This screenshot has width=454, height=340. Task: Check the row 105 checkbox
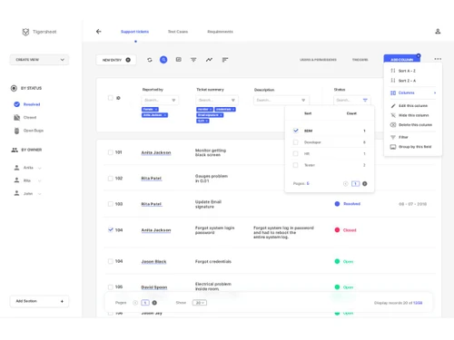111,287
